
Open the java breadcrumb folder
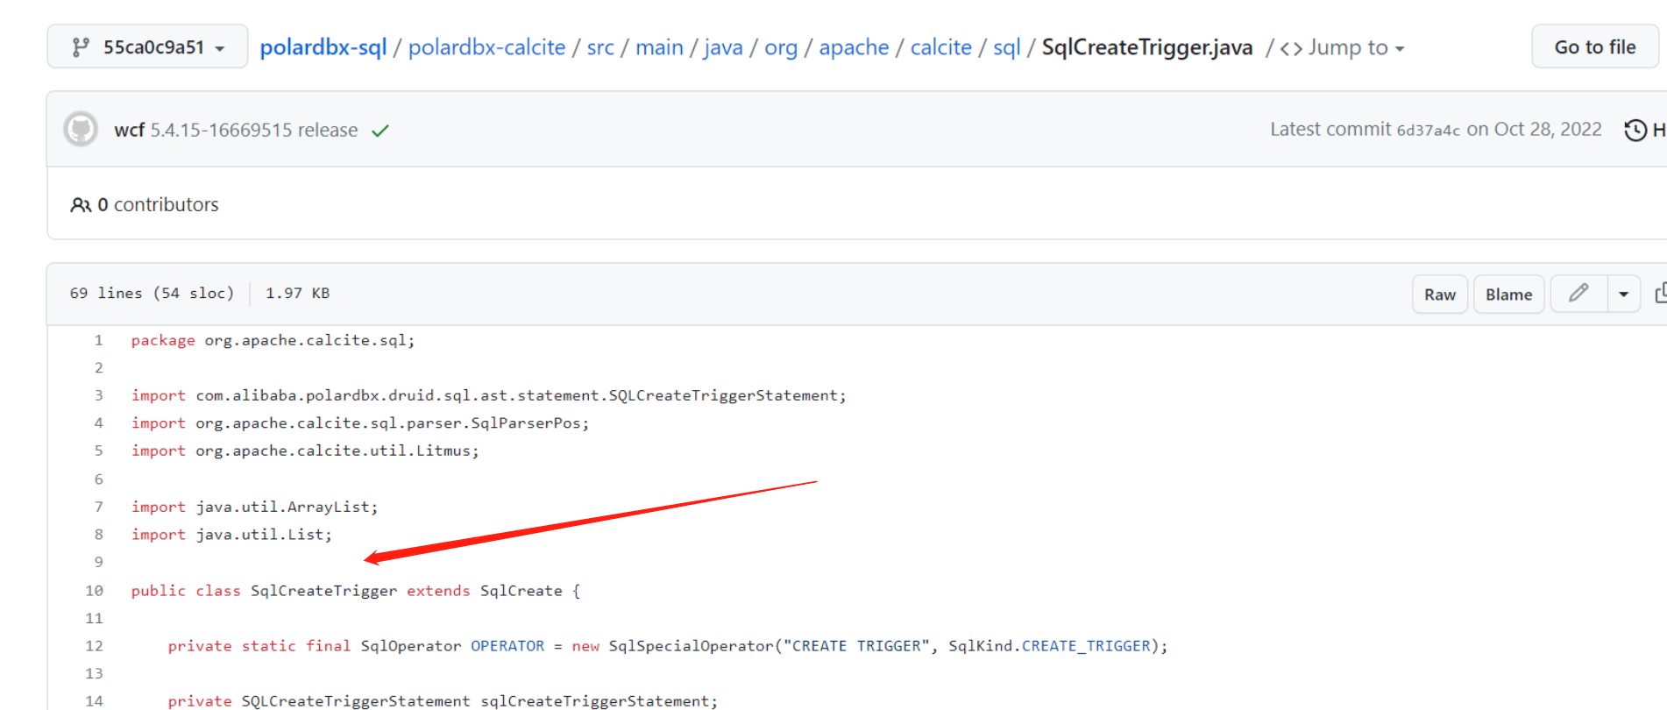click(723, 47)
